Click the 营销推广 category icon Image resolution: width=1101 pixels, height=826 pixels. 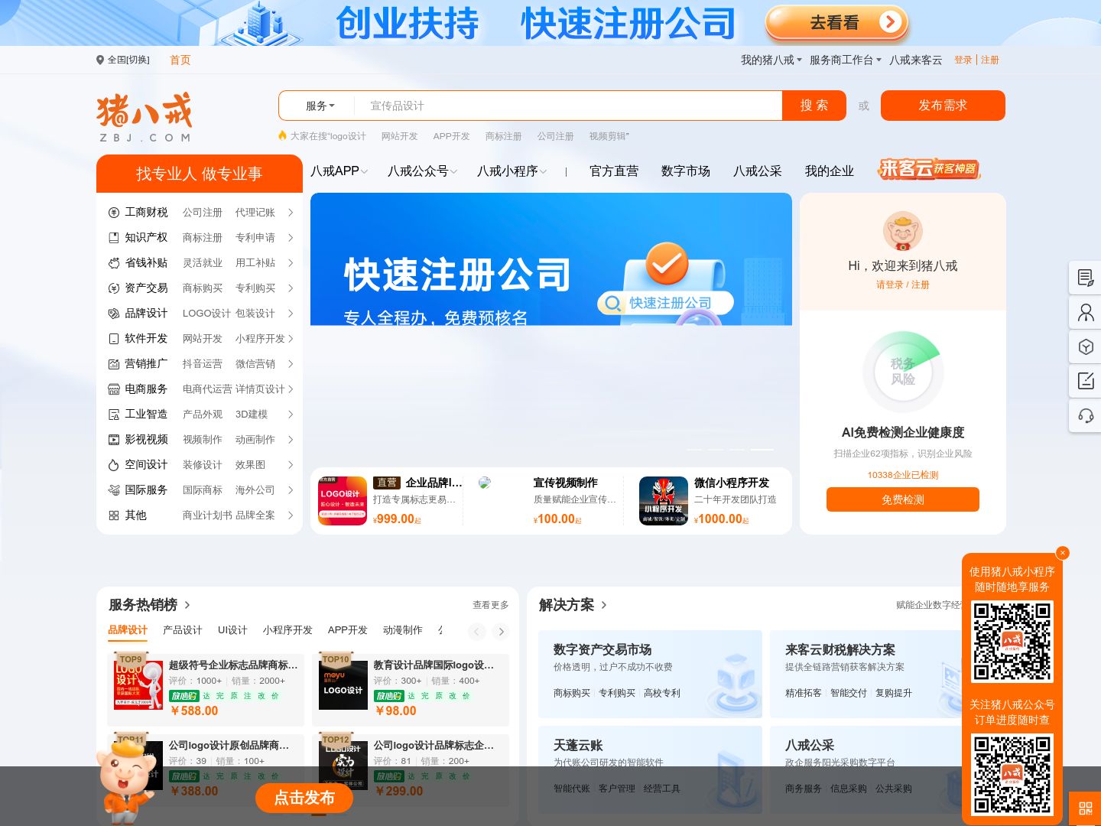click(x=114, y=364)
